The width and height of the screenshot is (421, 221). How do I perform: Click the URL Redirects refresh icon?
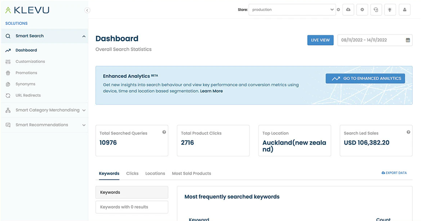pyautogui.click(x=8, y=95)
